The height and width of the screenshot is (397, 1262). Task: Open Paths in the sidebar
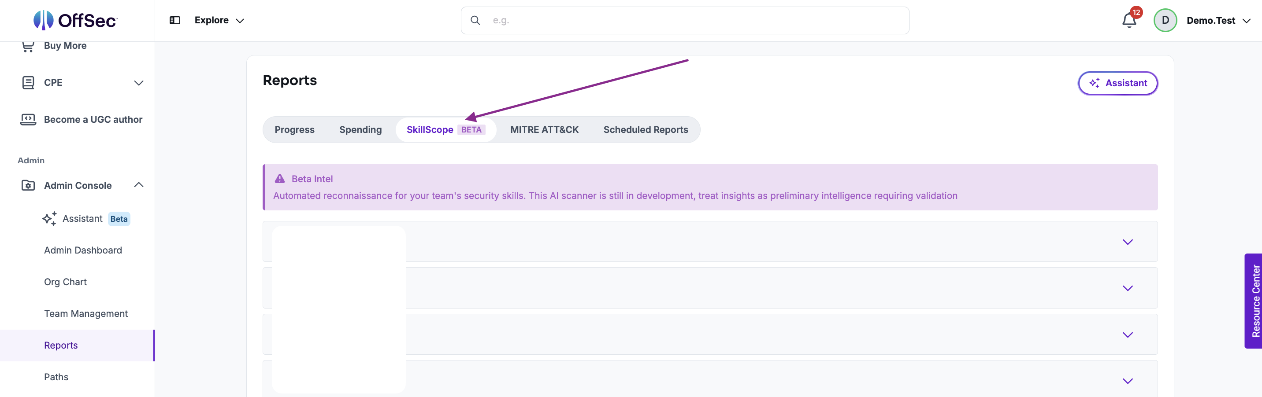(x=56, y=377)
